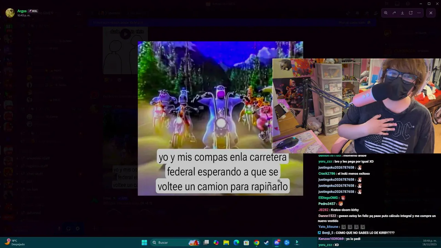Zoom the image with the magnifier icon
This screenshot has height=248, width=441.
[386, 13]
